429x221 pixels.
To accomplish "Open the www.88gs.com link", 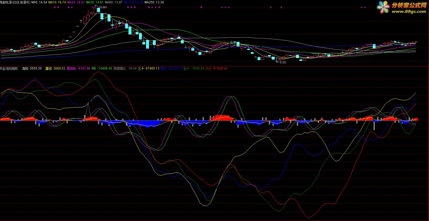I will tap(409, 12).
